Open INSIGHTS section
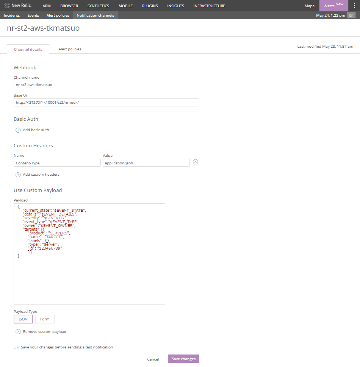This screenshot has height=367, width=360. click(x=176, y=6)
